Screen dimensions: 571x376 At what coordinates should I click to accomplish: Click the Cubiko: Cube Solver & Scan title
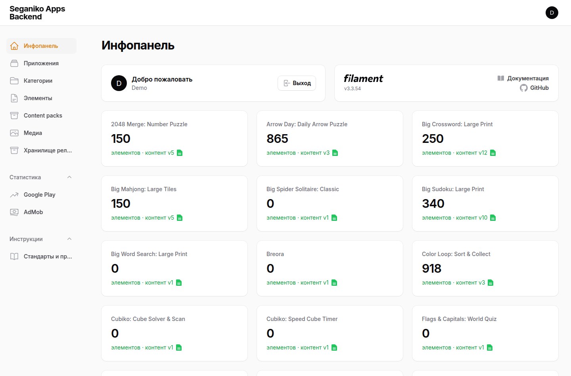(x=148, y=319)
